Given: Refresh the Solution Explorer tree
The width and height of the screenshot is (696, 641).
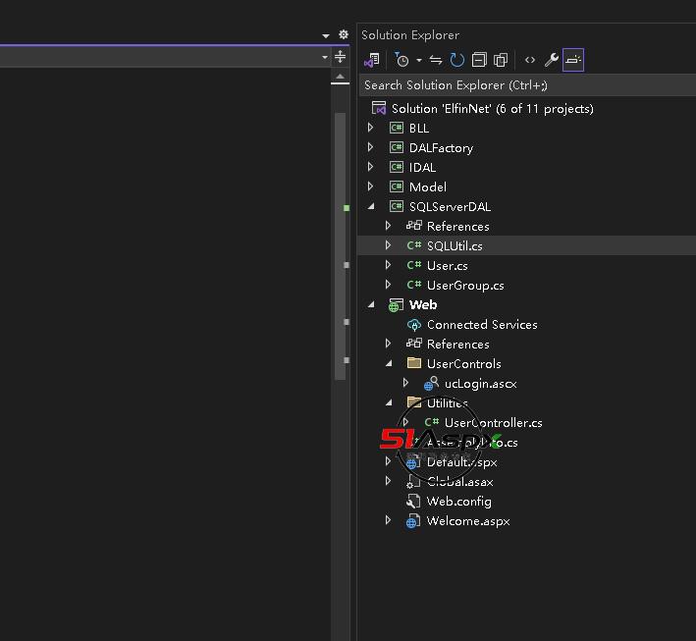Looking at the screenshot, I should click(457, 60).
